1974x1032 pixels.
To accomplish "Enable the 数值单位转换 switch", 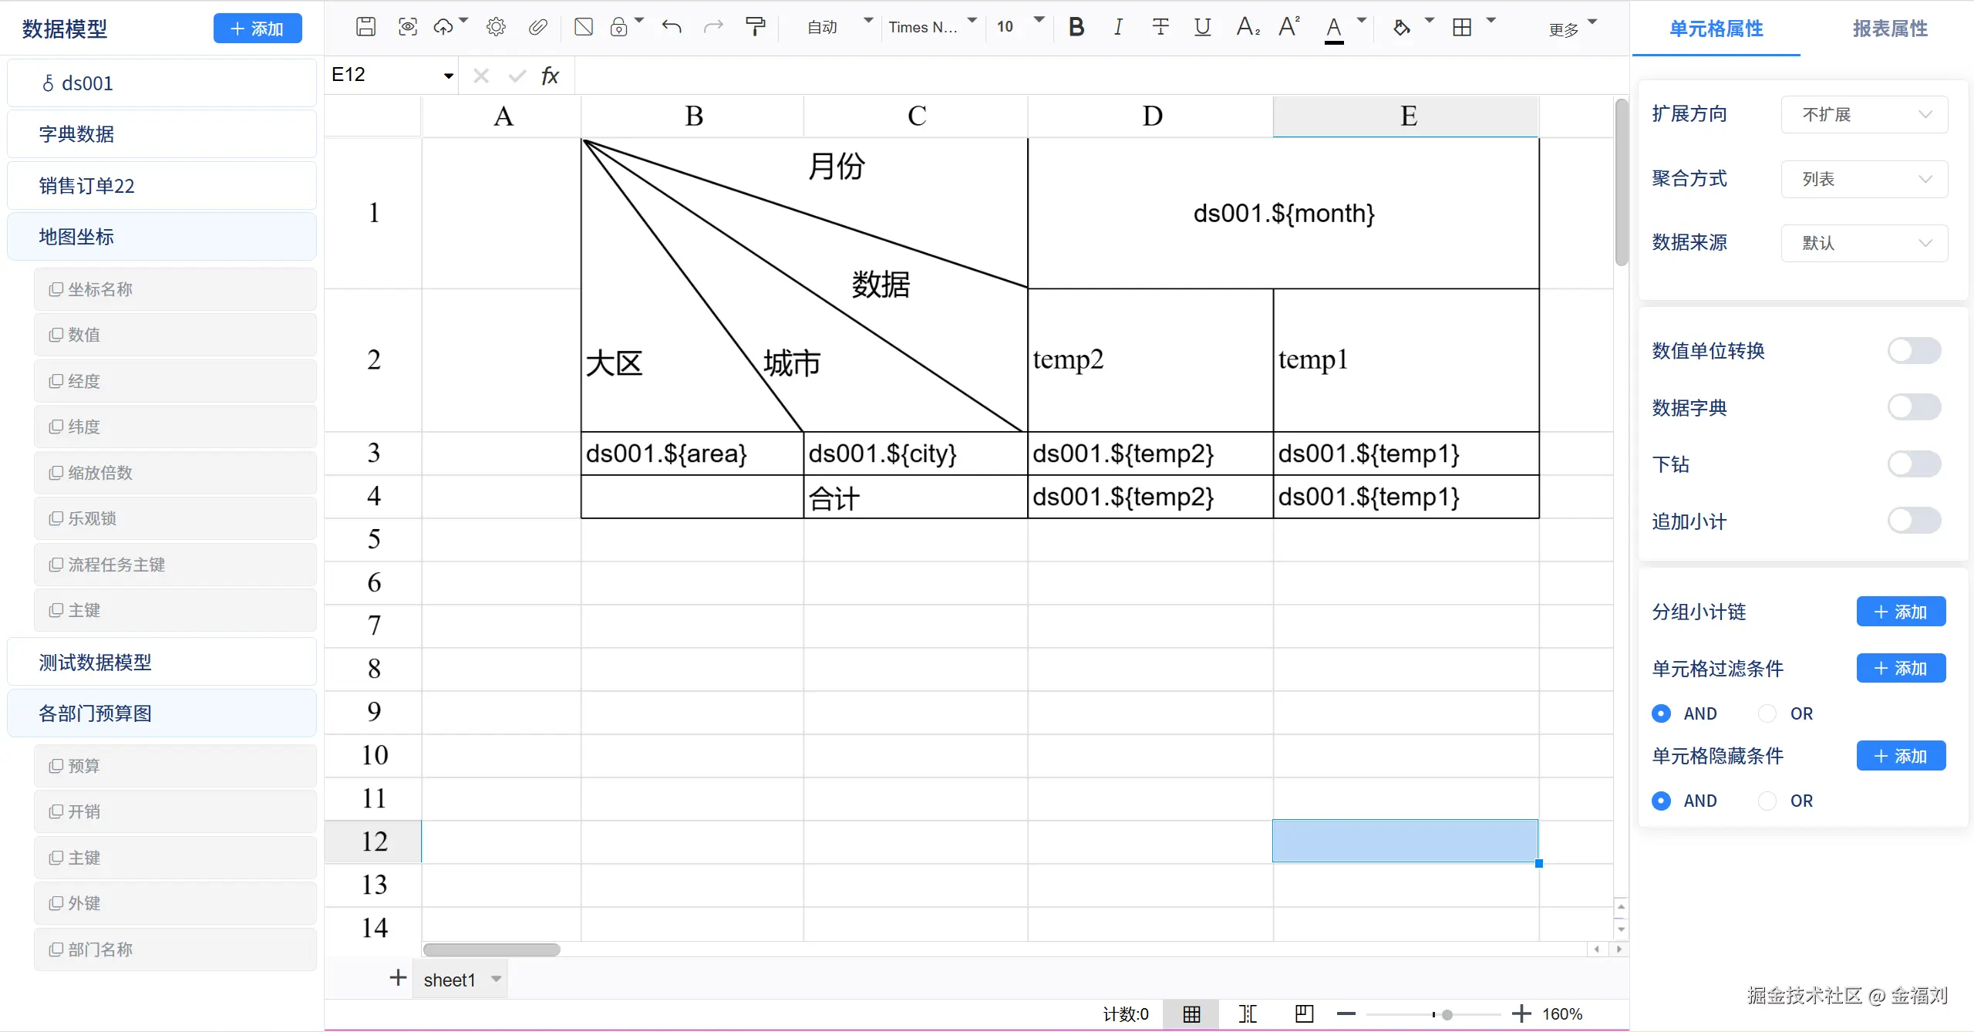I will (x=1913, y=351).
